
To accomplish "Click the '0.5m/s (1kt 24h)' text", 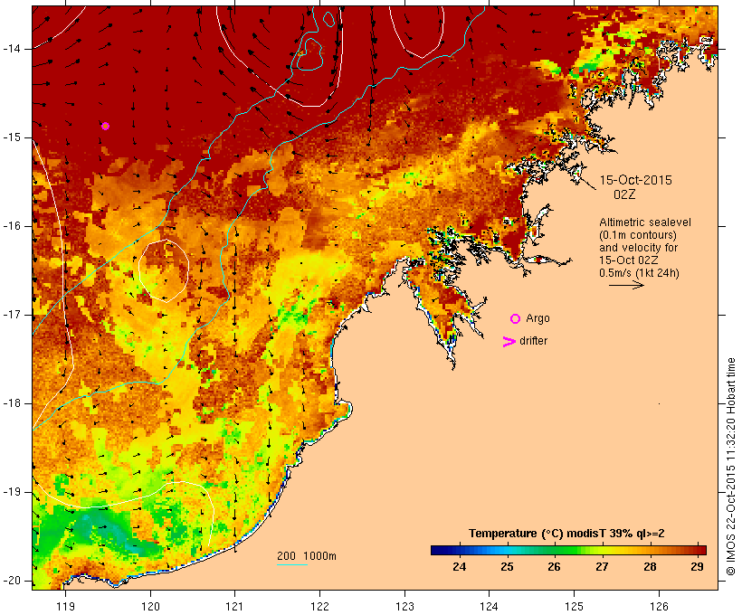I will click(640, 273).
